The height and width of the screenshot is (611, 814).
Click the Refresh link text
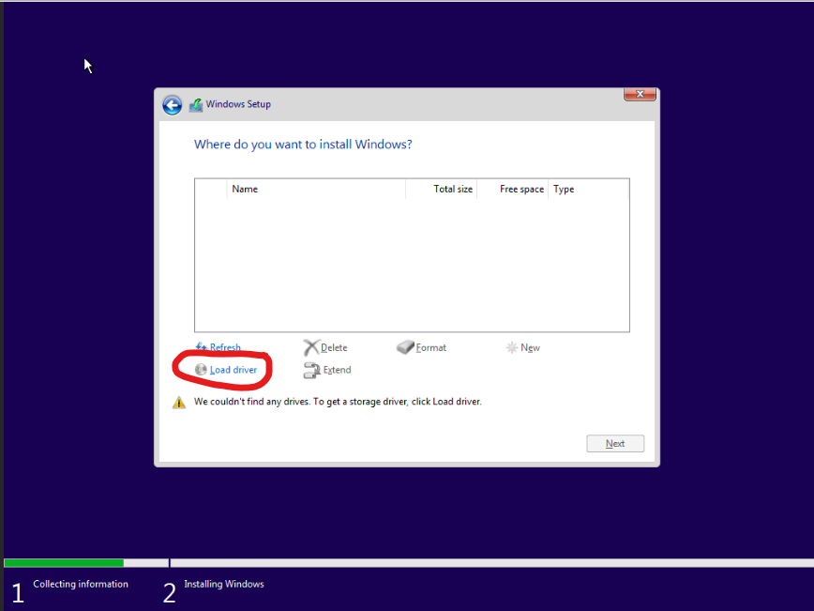(225, 347)
